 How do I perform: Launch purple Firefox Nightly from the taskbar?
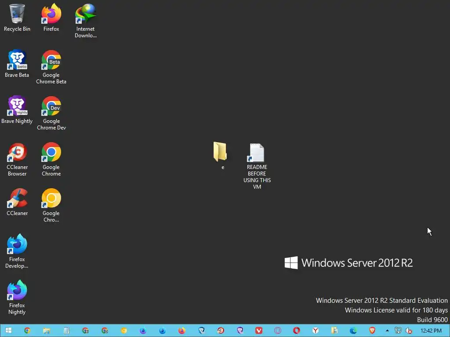click(143, 331)
